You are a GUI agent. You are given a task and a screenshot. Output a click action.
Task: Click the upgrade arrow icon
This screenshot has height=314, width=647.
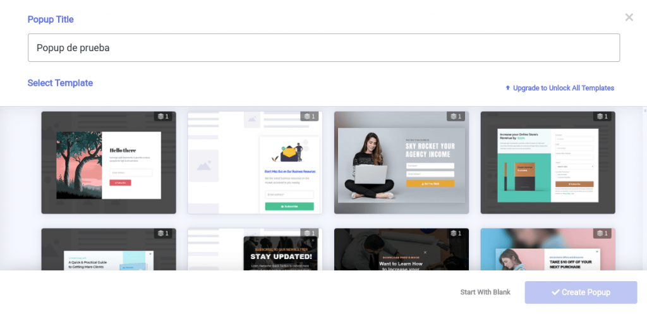pyautogui.click(x=507, y=88)
